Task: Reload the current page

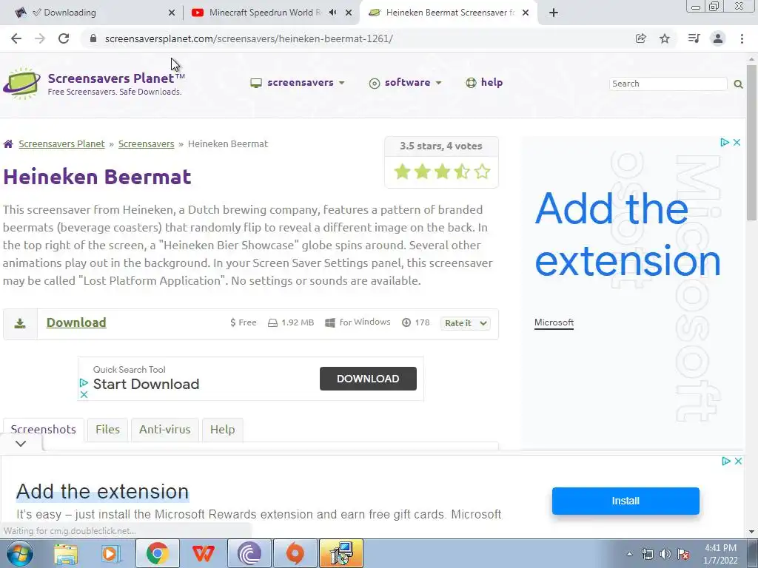Action: tap(64, 38)
